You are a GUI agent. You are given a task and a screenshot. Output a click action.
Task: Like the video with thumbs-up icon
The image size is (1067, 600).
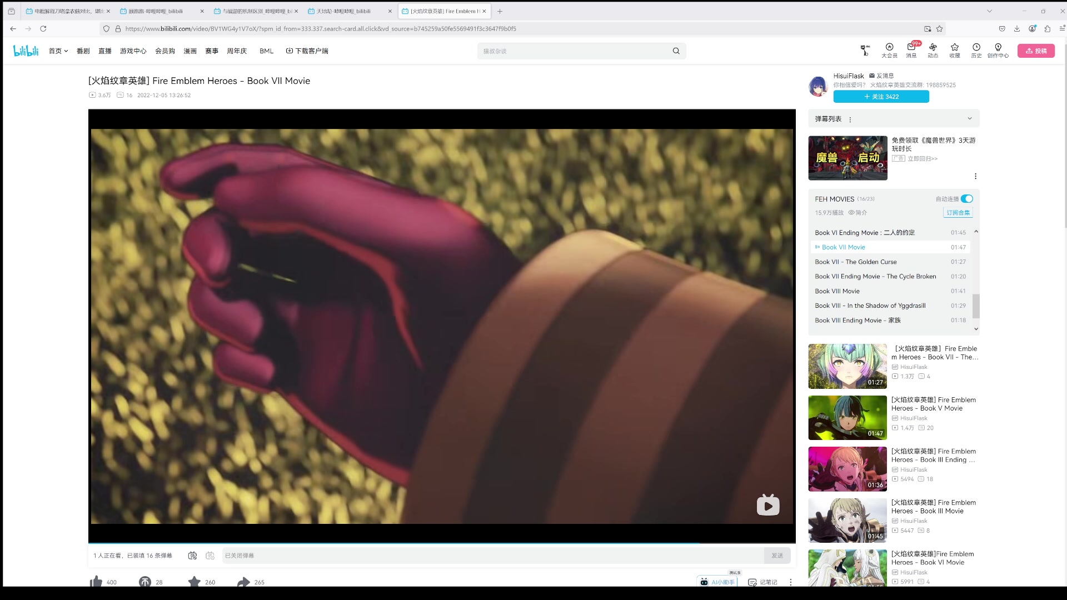[96, 582]
